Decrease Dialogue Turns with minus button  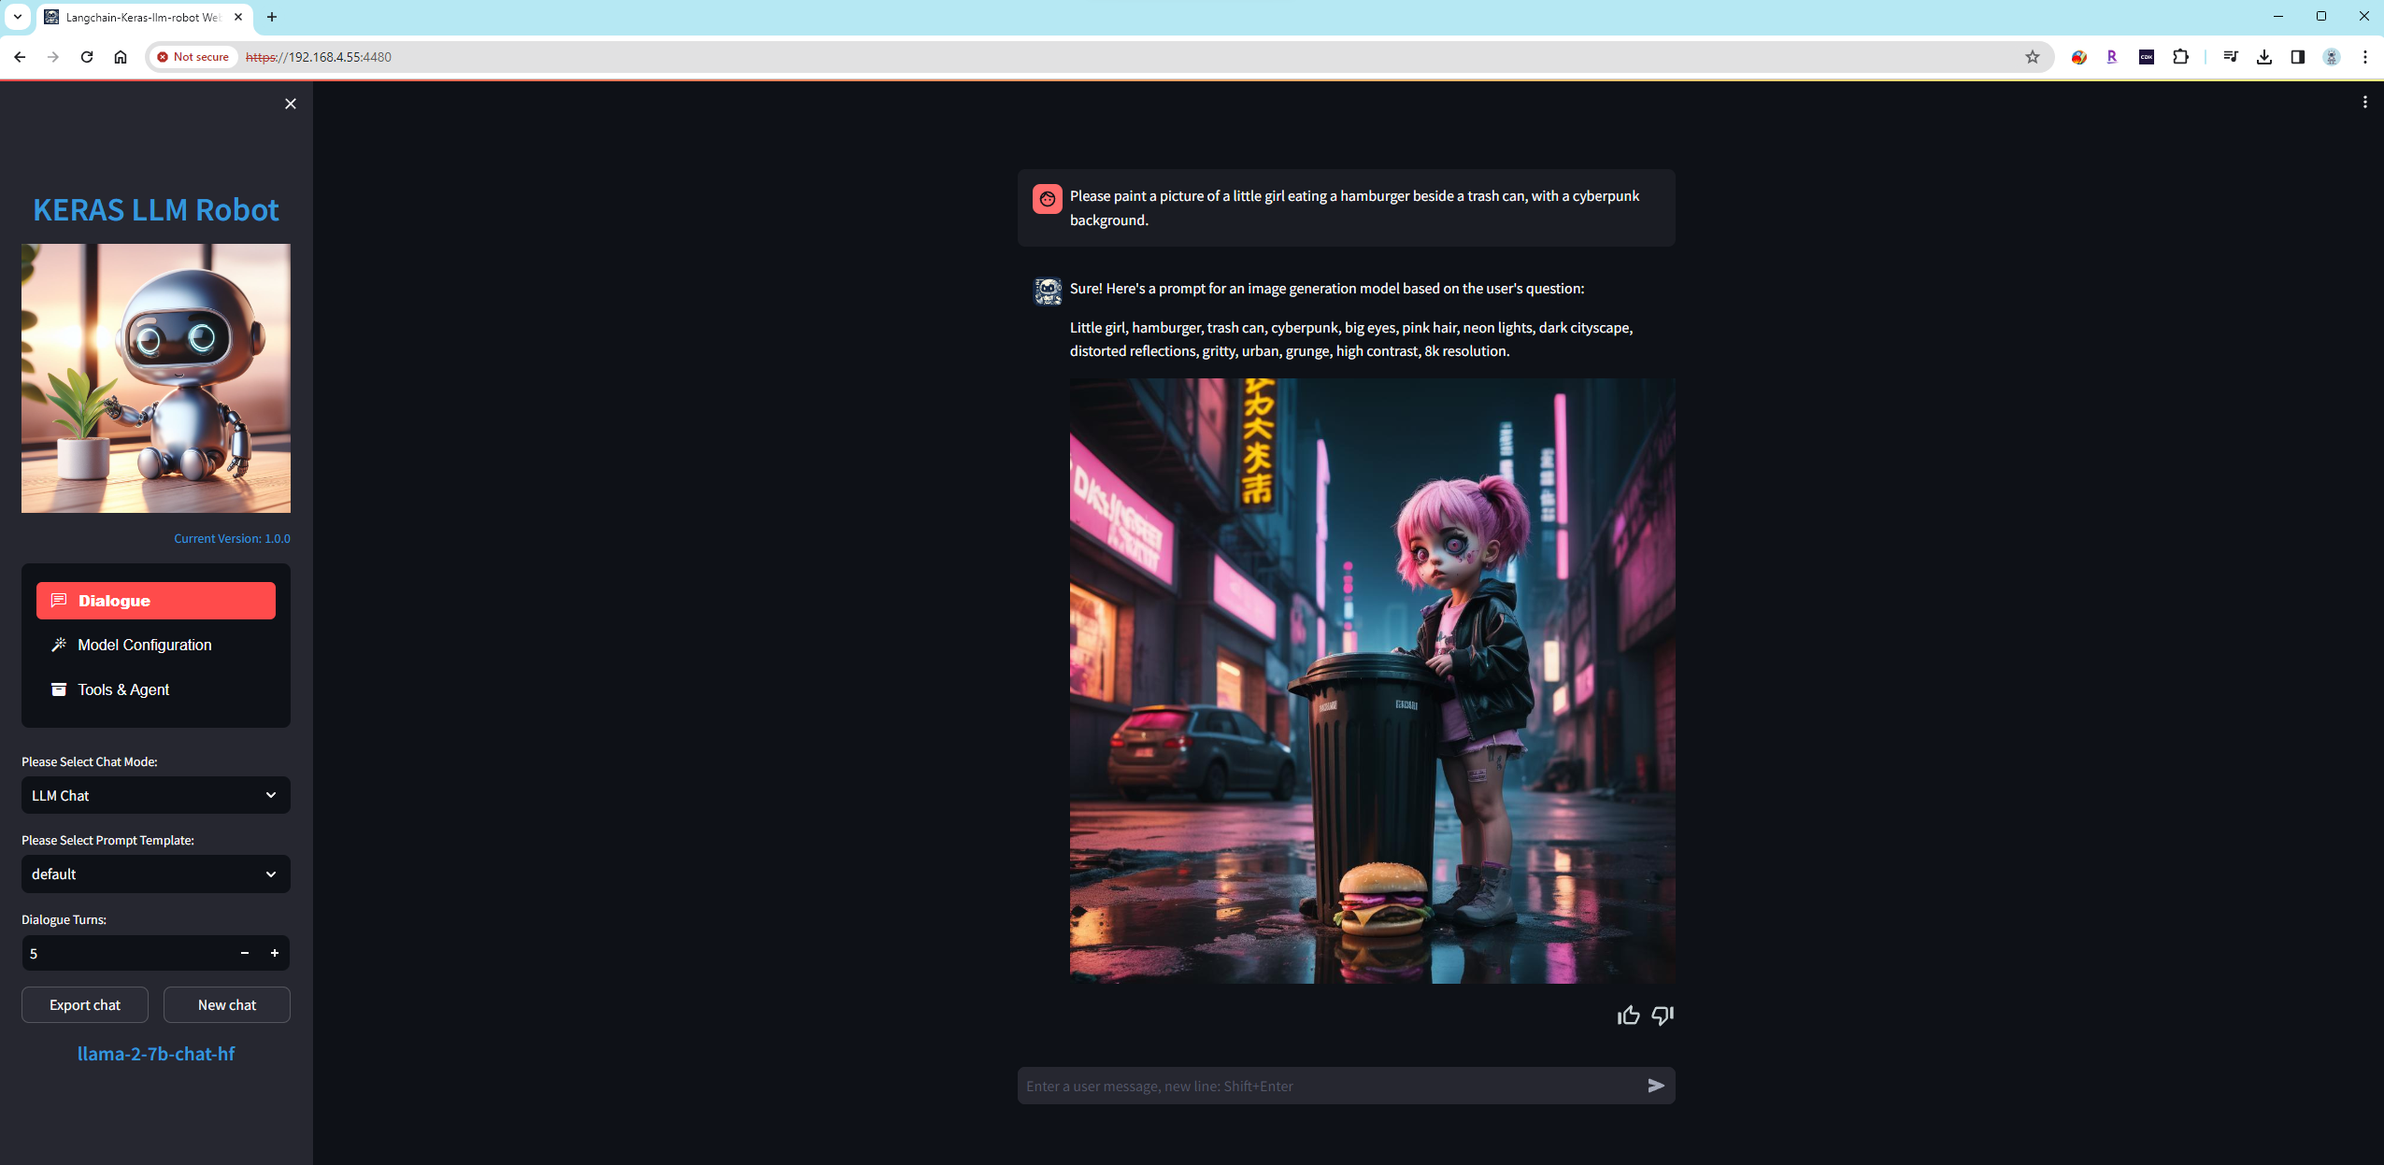point(245,953)
